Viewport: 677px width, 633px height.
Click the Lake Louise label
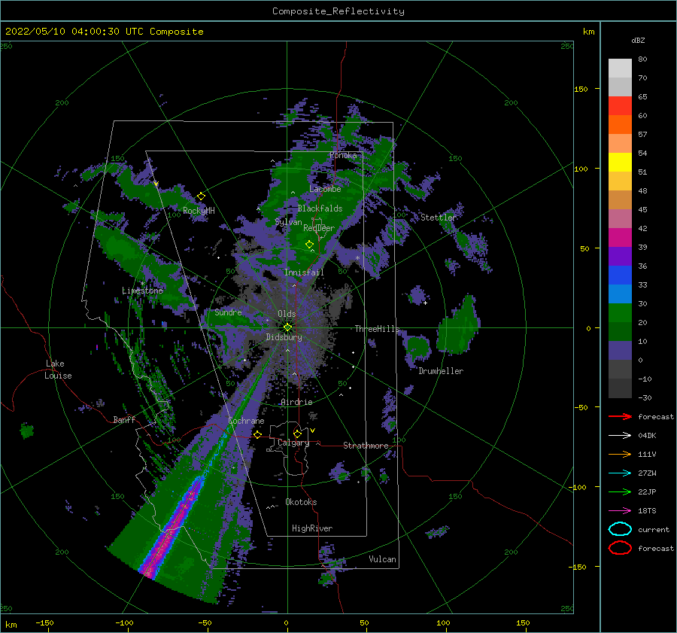pos(58,370)
